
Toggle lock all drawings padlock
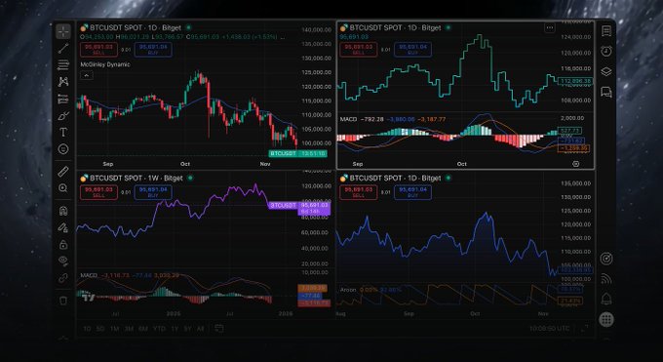[x=63, y=245]
